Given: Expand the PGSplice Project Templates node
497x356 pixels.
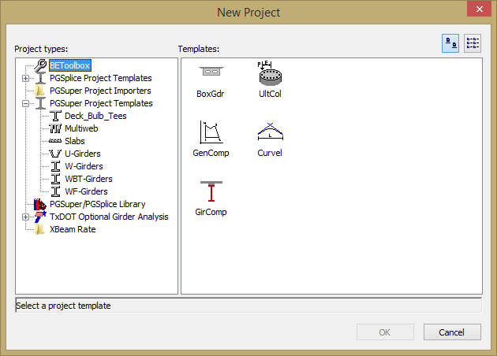Looking at the screenshot, I should pyautogui.click(x=25, y=78).
